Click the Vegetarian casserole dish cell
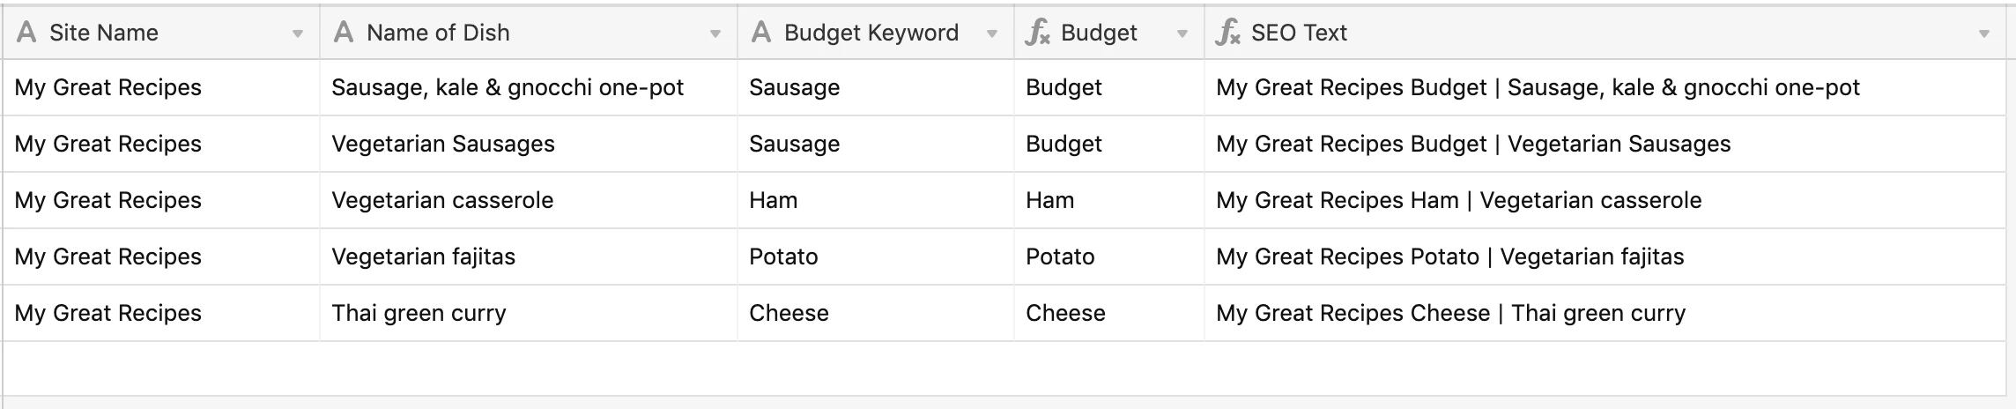 (x=529, y=200)
